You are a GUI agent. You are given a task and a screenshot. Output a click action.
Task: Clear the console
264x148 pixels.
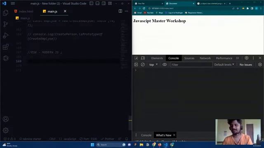click(143, 65)
